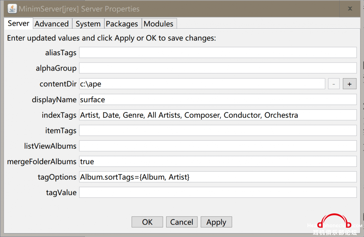Click the listViewAlbums label
This screenshot has width=364, height=237.
tap(50, 146)
